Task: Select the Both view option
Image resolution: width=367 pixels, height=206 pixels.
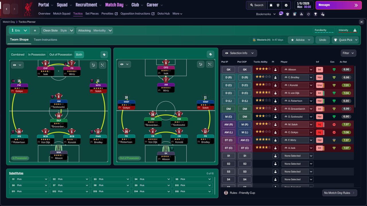Action: 79,55
